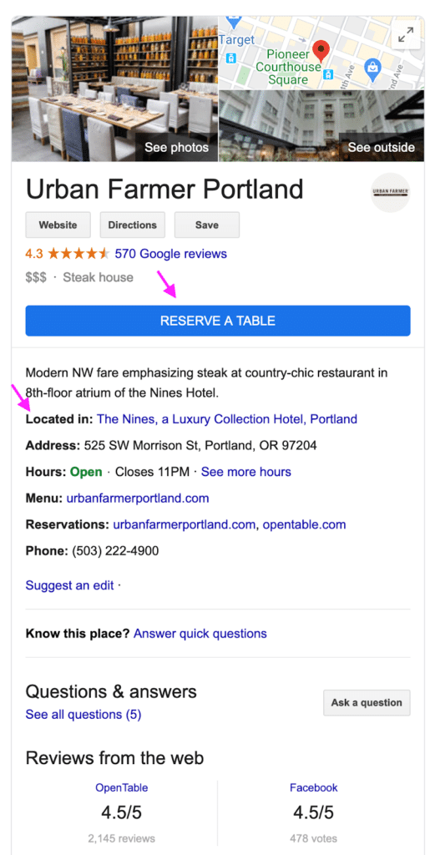Screen dimensions: 435x855
Task: Open the See outside street view
Action: 381,147
